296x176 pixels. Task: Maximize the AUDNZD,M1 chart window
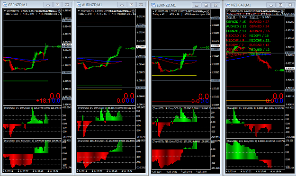pos(132,5)
